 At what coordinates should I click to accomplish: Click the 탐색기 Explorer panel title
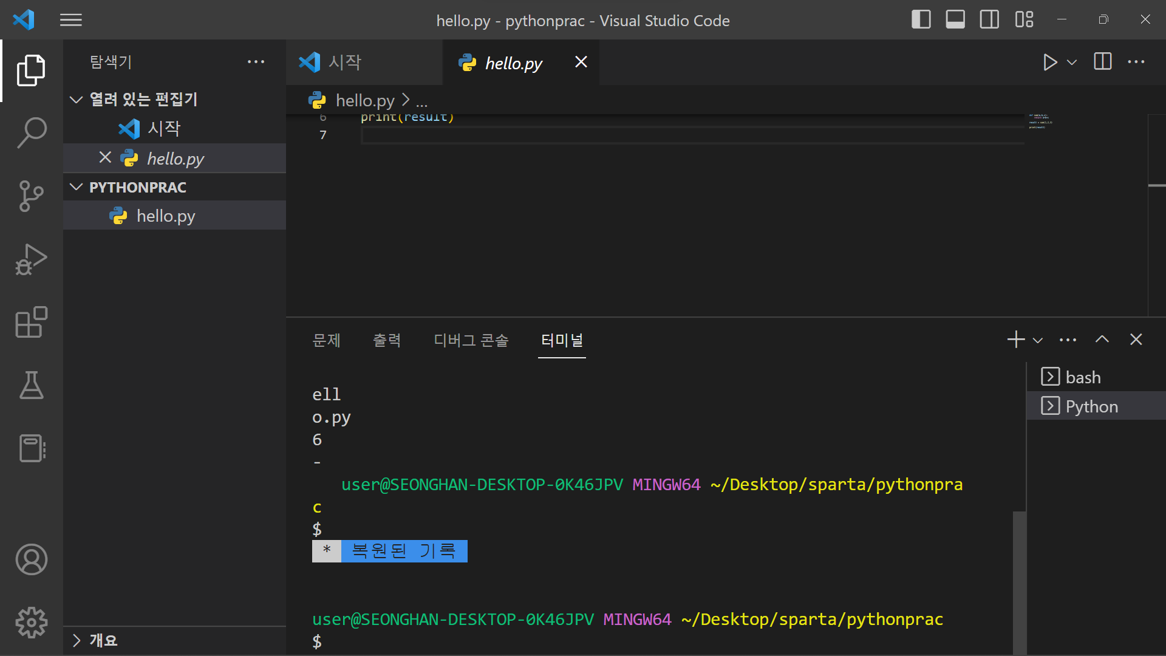click(x=111, y=62)
